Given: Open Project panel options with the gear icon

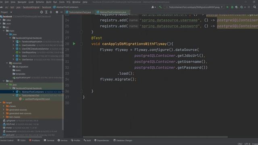Looking at the screenshot, I should [57, 12].
